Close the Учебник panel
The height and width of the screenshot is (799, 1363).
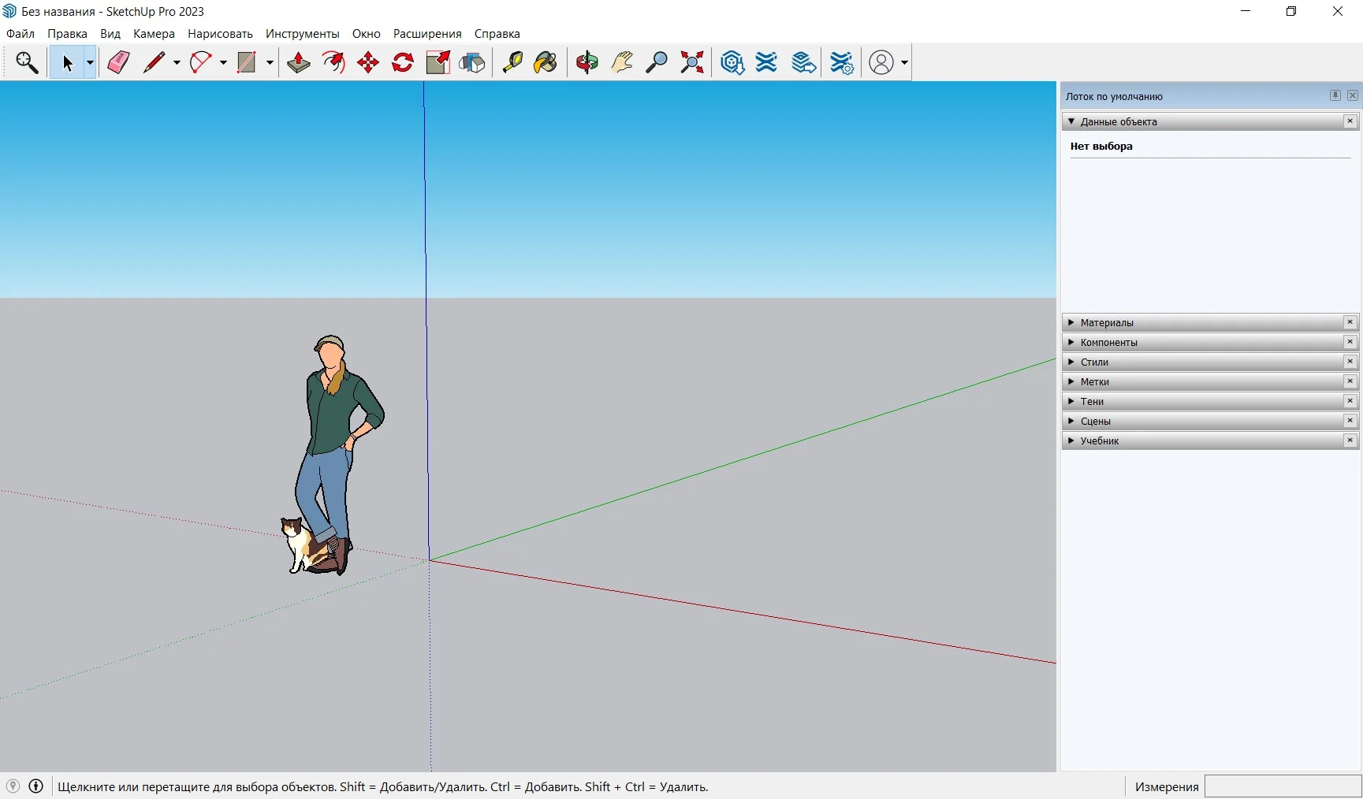coord(1350,440)
